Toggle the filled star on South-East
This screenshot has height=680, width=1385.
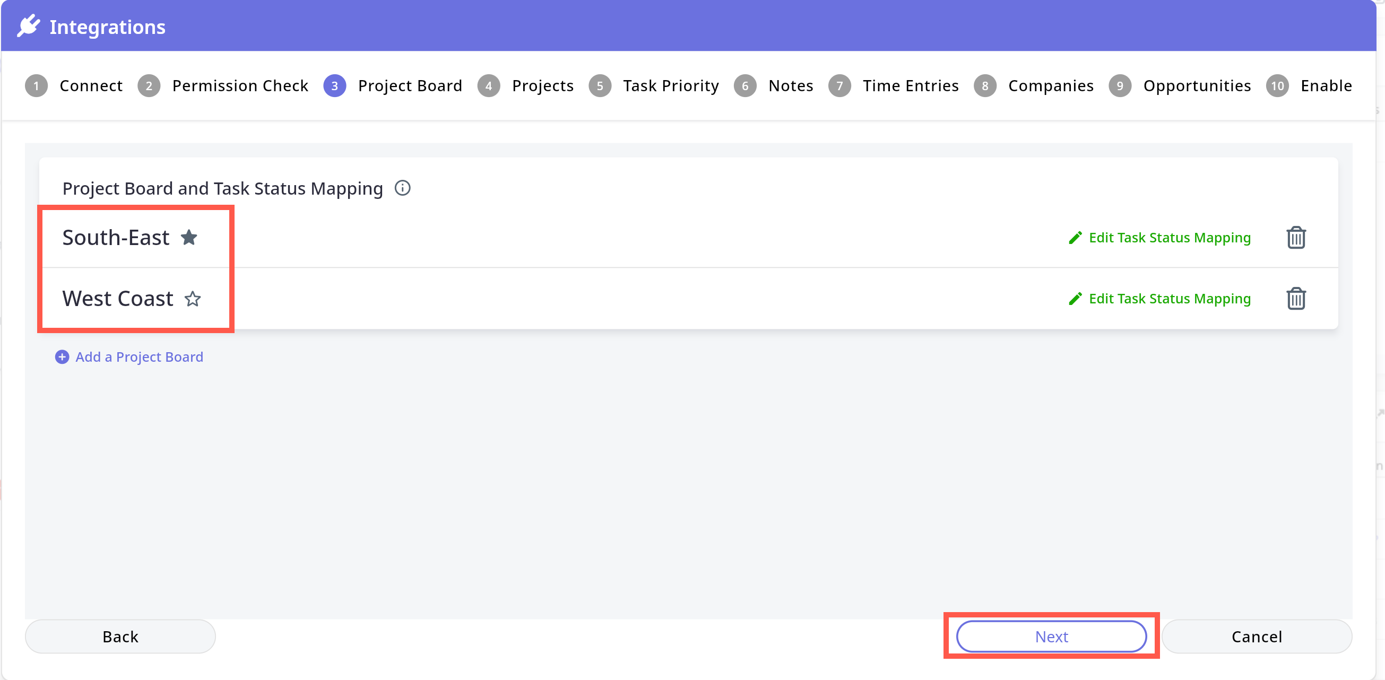[189, 238]
